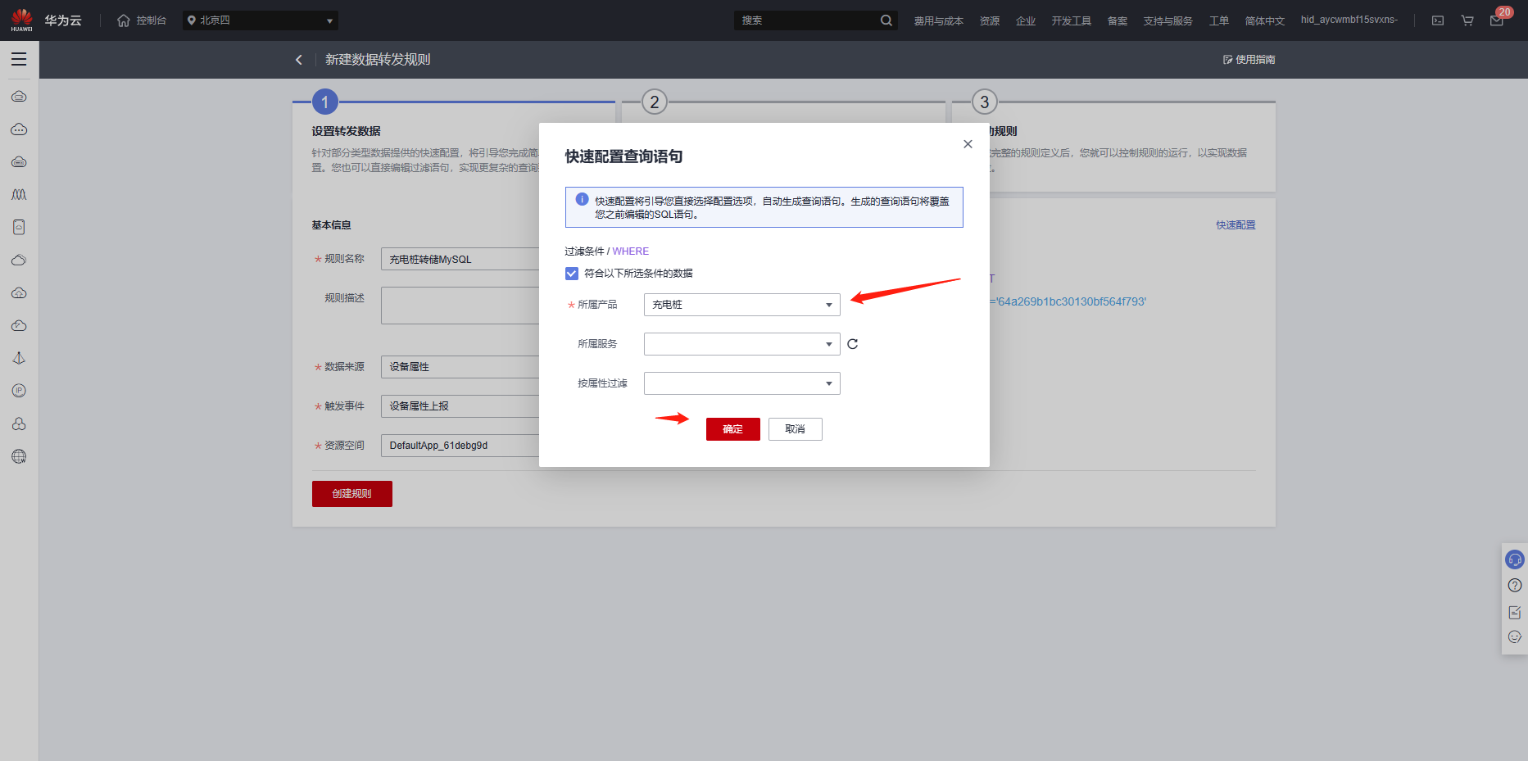
Task: Click the search magnifier icon
Action: click(886, 20)
